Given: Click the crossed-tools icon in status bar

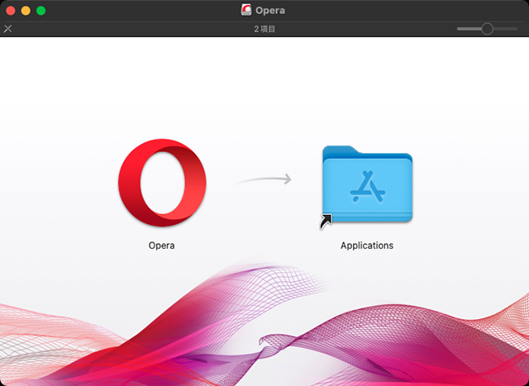Looking at the screenshot, I should point(7,29).
